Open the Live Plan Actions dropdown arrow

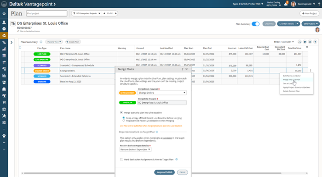point(297,24)
